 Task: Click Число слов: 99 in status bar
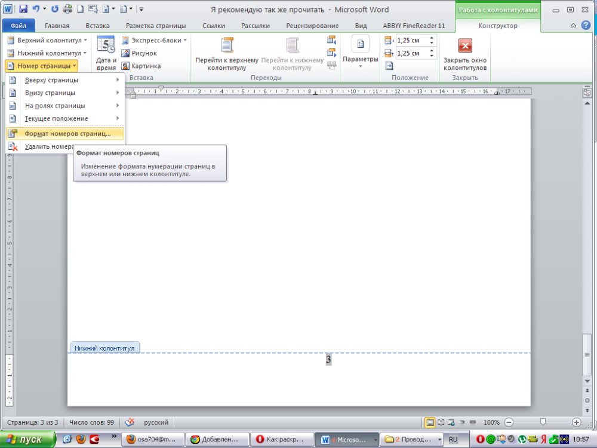coord(92,422)
